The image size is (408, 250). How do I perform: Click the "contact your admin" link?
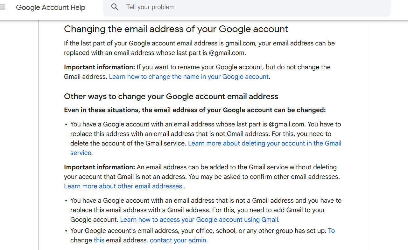point(179,240)
